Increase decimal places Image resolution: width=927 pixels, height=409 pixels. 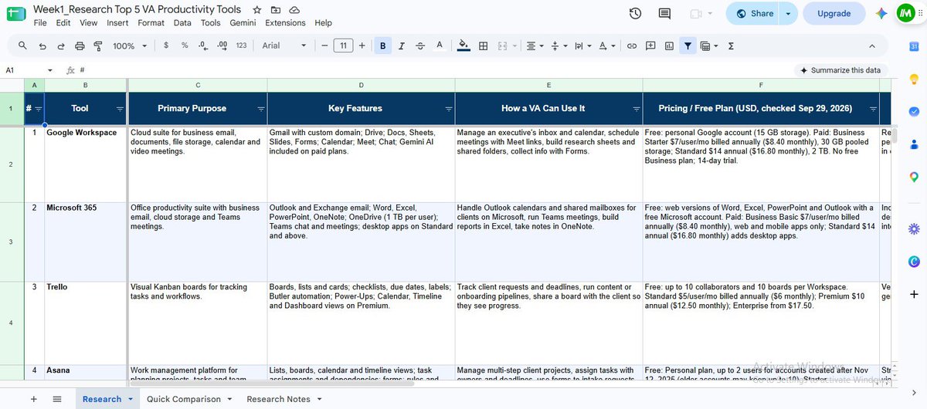tap(222, 46)
